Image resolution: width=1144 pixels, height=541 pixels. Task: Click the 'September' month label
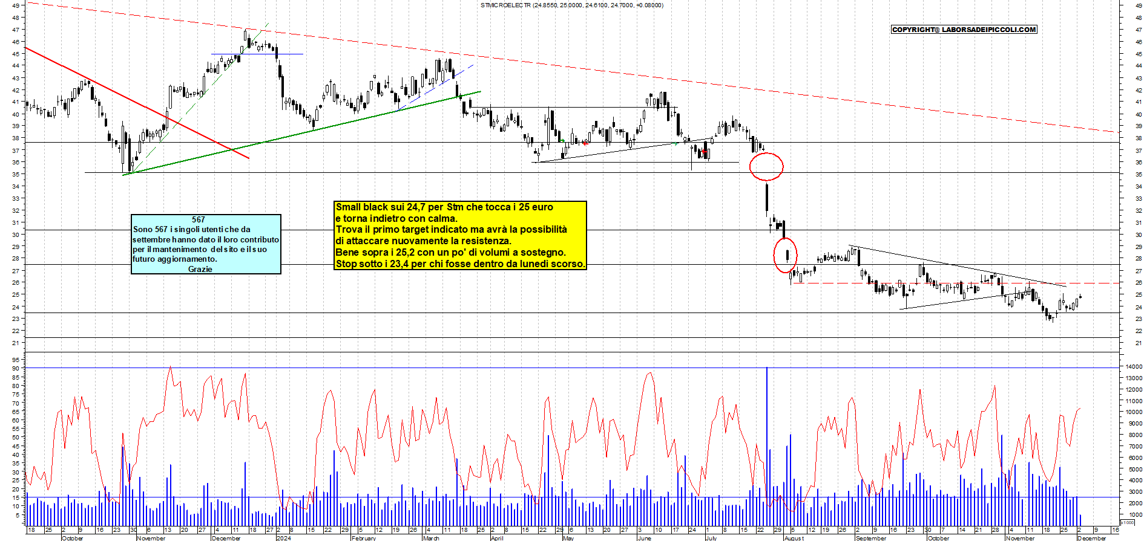[x=871, y=538]
